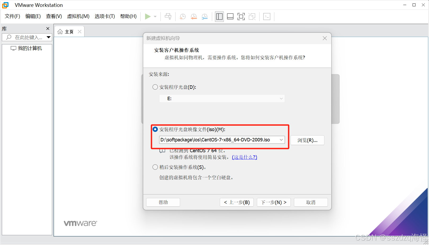The image size is (429, 245).
Task: Open the 选项卡(T) menu
Action: pos(105,16)
